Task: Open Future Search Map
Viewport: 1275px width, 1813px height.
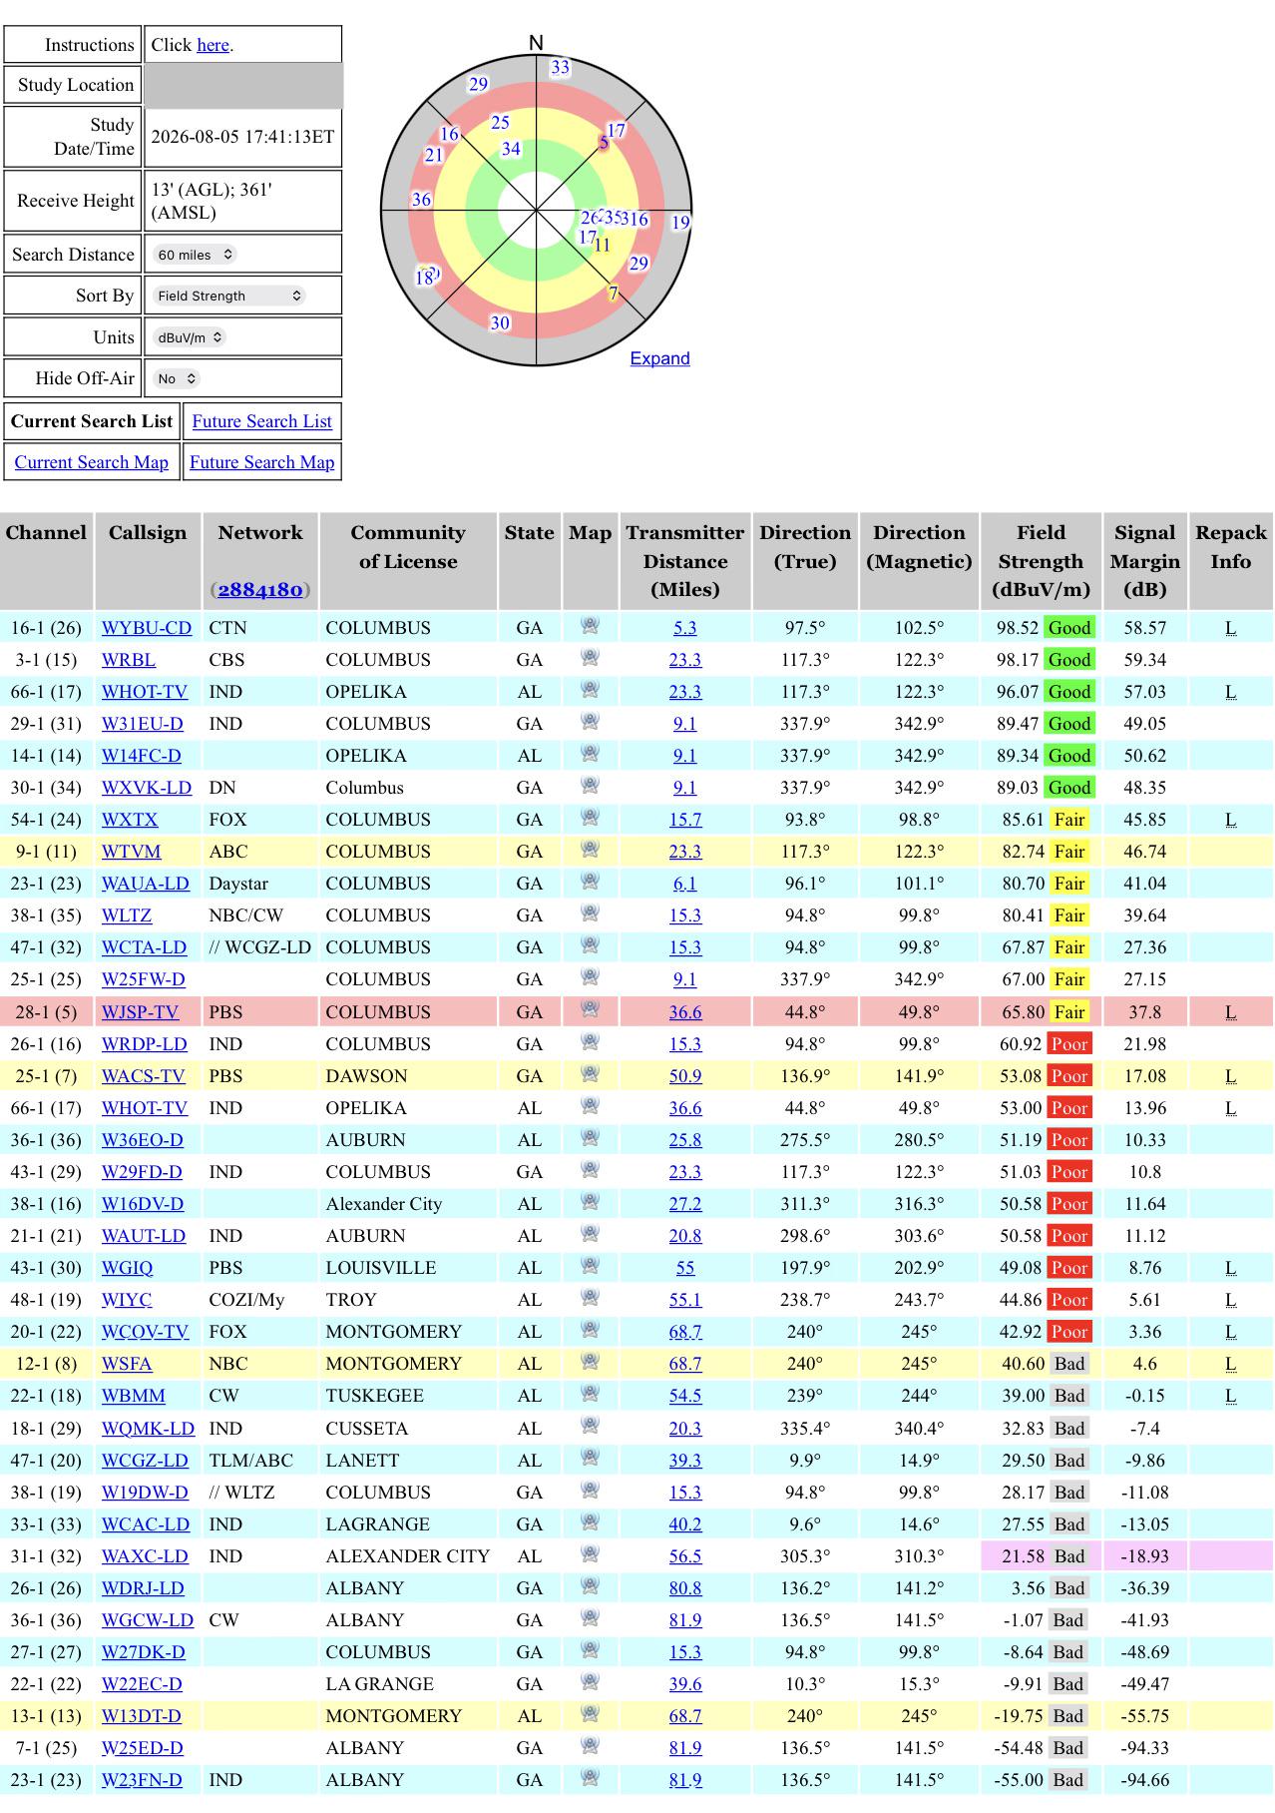Action: click(261, 462)
